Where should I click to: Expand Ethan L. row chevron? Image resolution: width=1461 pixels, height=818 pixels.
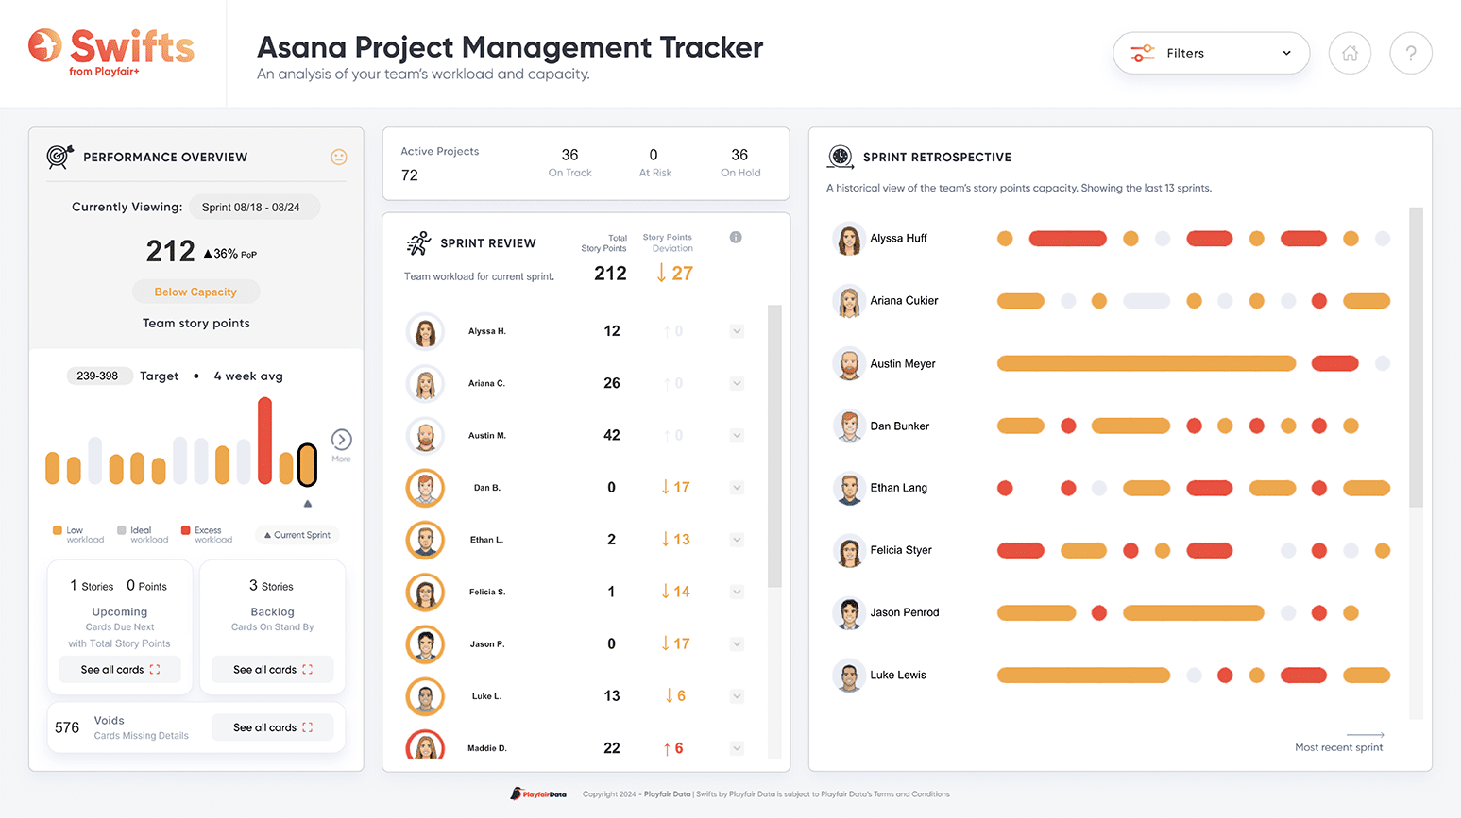coord(737,540)
